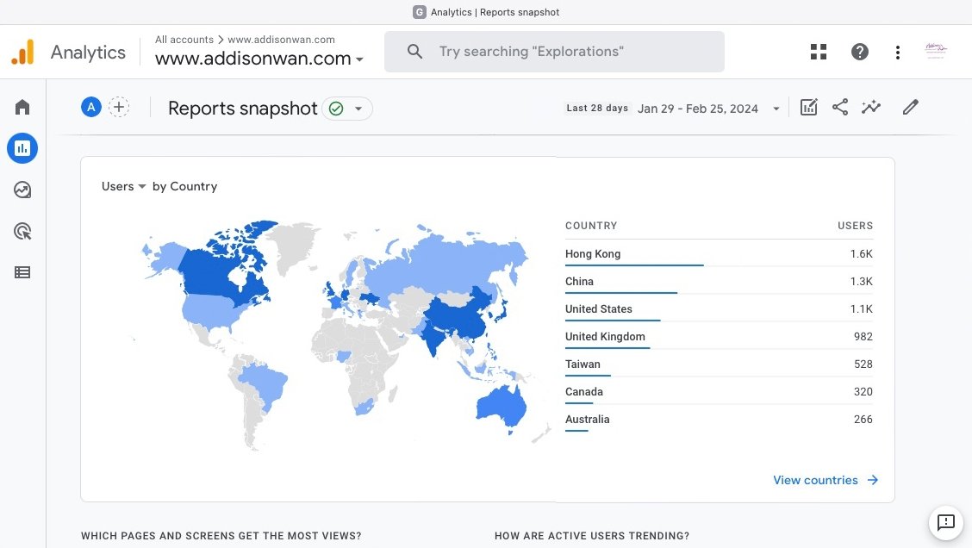Click the Customize report pencil icon
This screenshot has height=548, width=972.
tap(910, 107)
